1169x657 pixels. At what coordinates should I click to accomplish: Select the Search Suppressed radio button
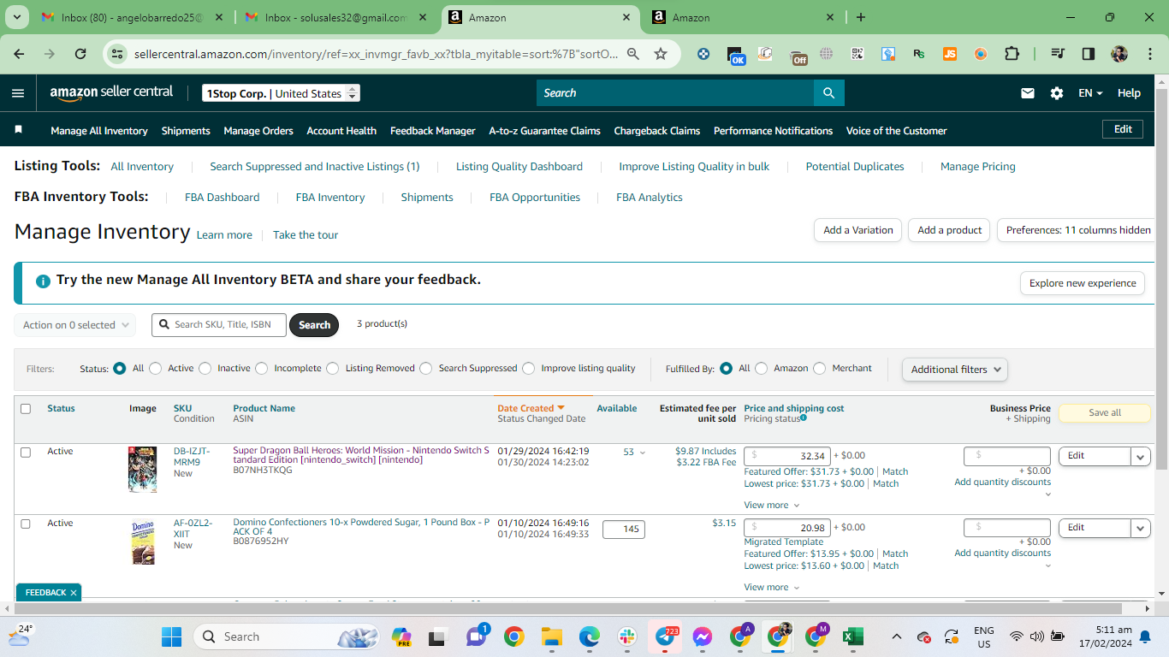pos(426,369)
